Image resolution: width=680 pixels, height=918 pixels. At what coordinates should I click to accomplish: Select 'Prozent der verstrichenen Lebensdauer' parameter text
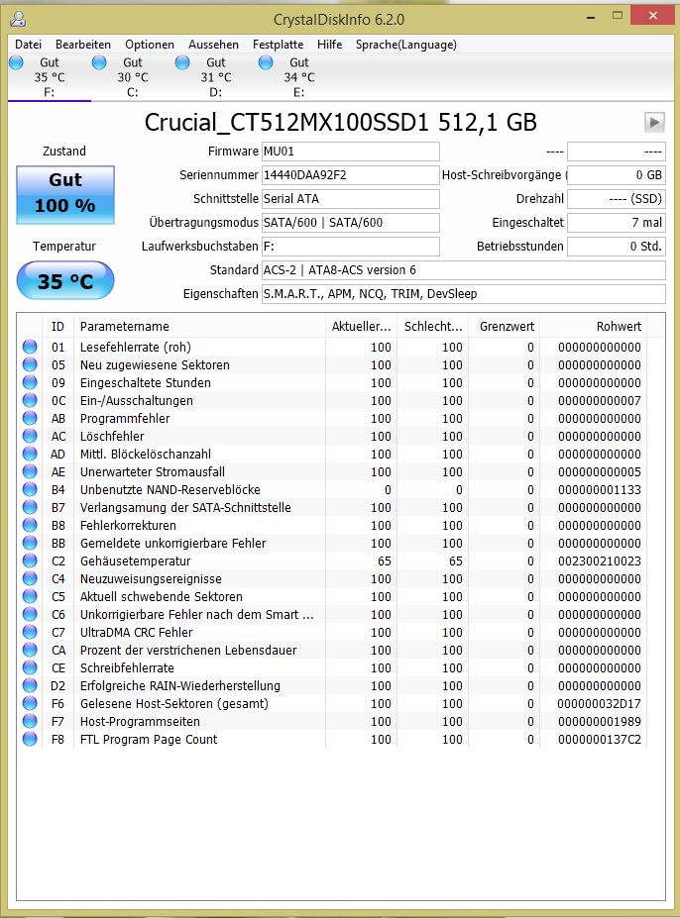tap(188, 650)
